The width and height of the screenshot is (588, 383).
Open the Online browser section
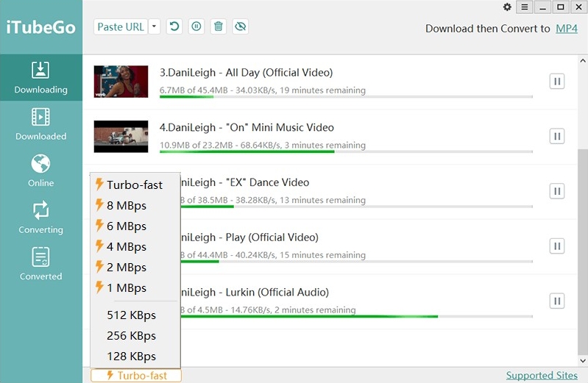point(41,171)
